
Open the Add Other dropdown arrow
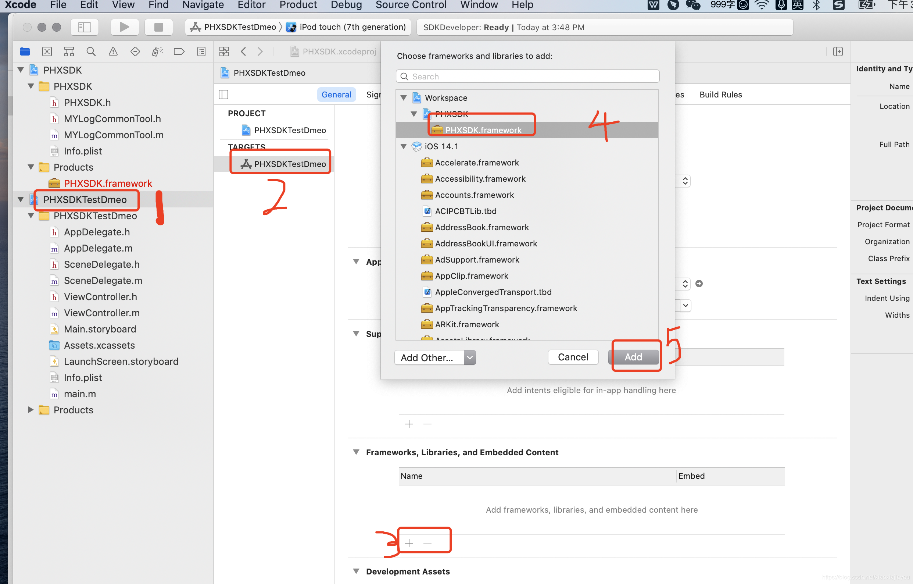click(469, 357)
